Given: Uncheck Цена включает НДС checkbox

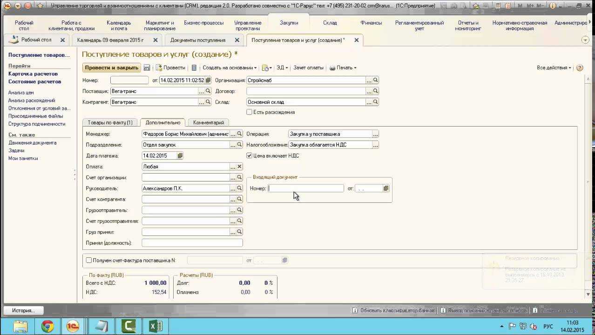Looking at the screenshot, I should tap(250, 156).
